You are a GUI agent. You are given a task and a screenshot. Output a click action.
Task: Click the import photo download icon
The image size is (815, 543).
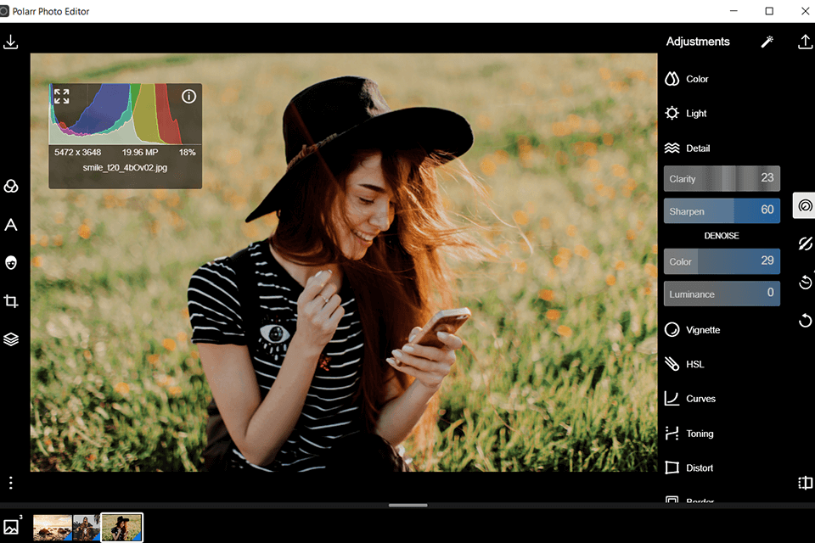(11, 42)
